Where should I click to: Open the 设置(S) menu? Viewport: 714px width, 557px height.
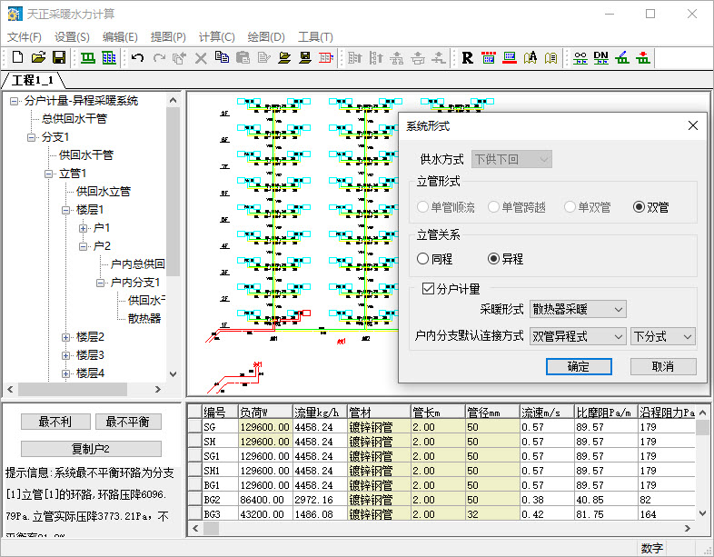tap(72, 37)
